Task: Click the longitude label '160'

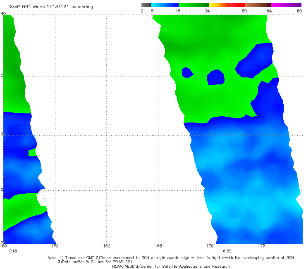Action: pyautogui.click(x=107, y=246)
